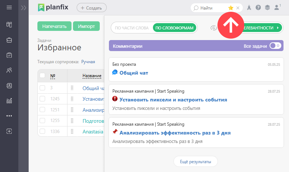Tick the select-all checkbox in table header
This screenshot has height=172, width=289.
click(43, 75)
